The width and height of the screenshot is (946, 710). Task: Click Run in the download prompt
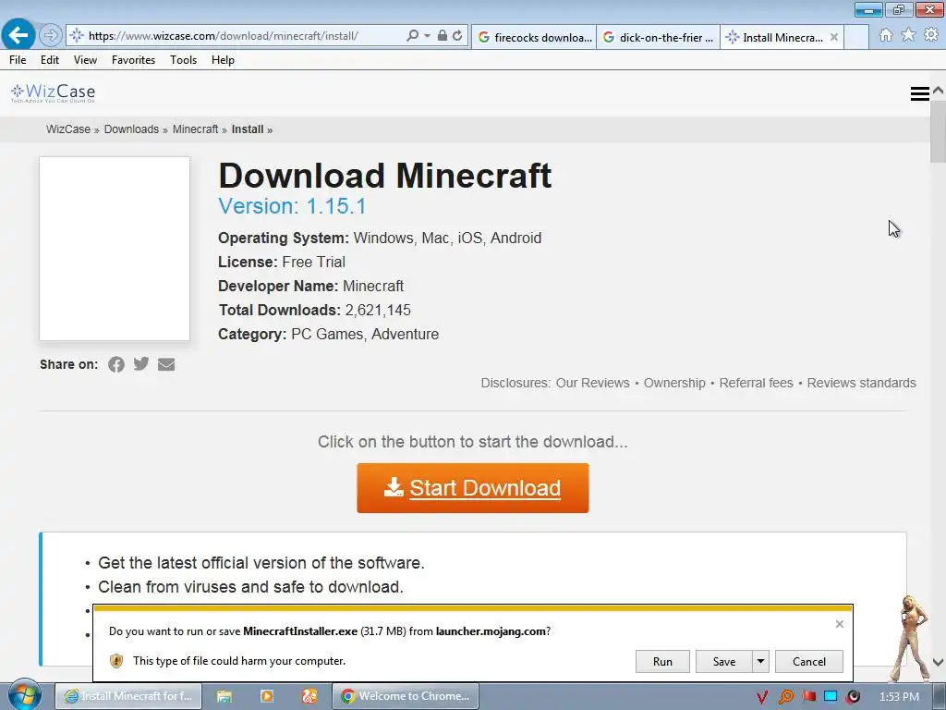(662, 662)
